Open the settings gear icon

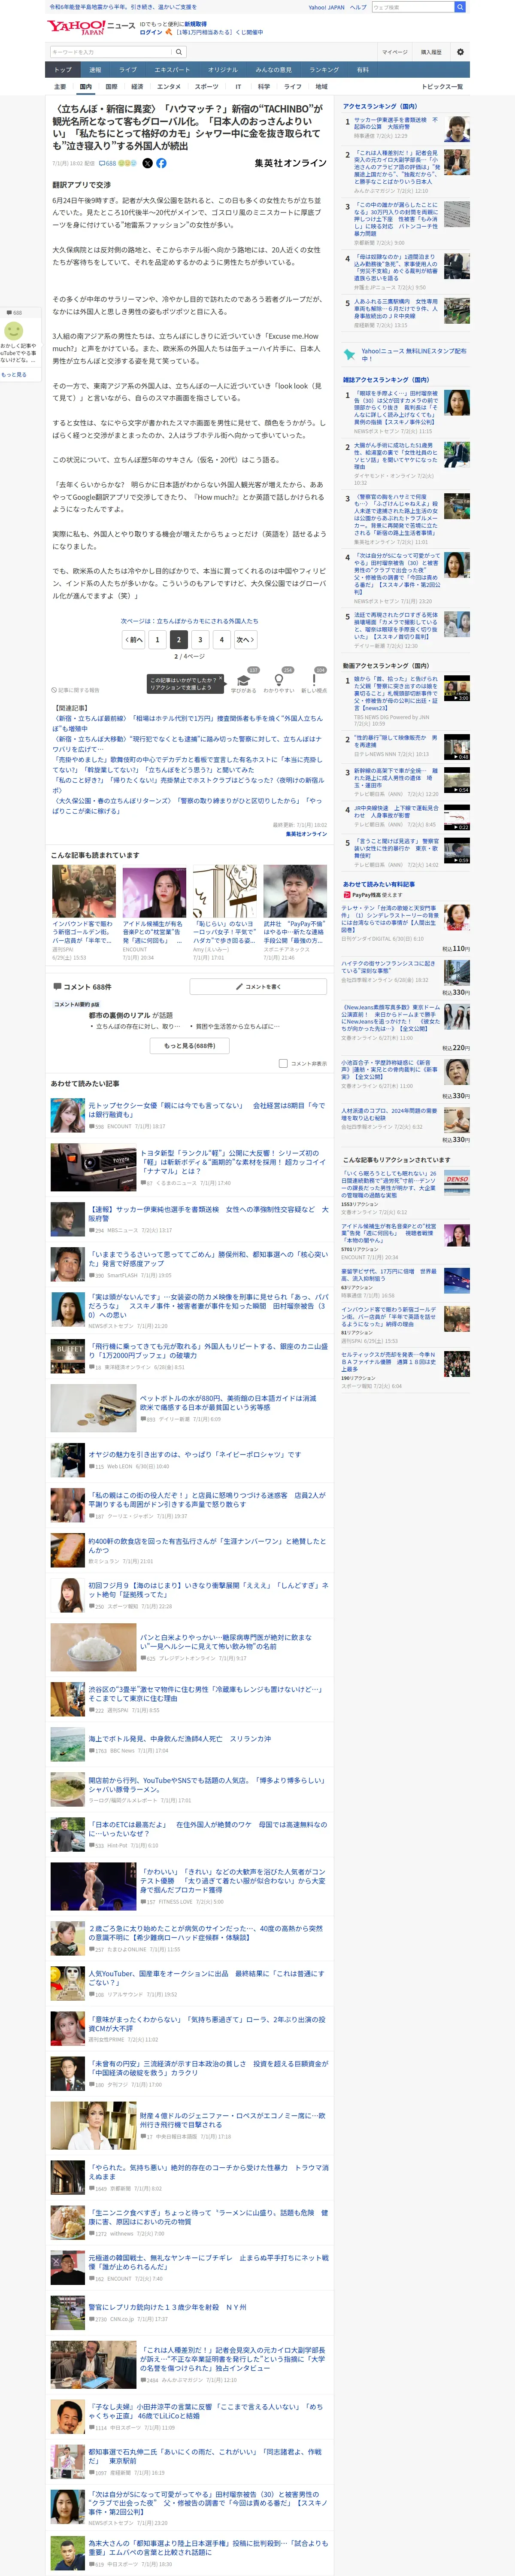tap(460, 52)
